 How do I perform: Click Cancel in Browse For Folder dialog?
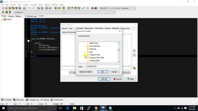coord(114,72)
